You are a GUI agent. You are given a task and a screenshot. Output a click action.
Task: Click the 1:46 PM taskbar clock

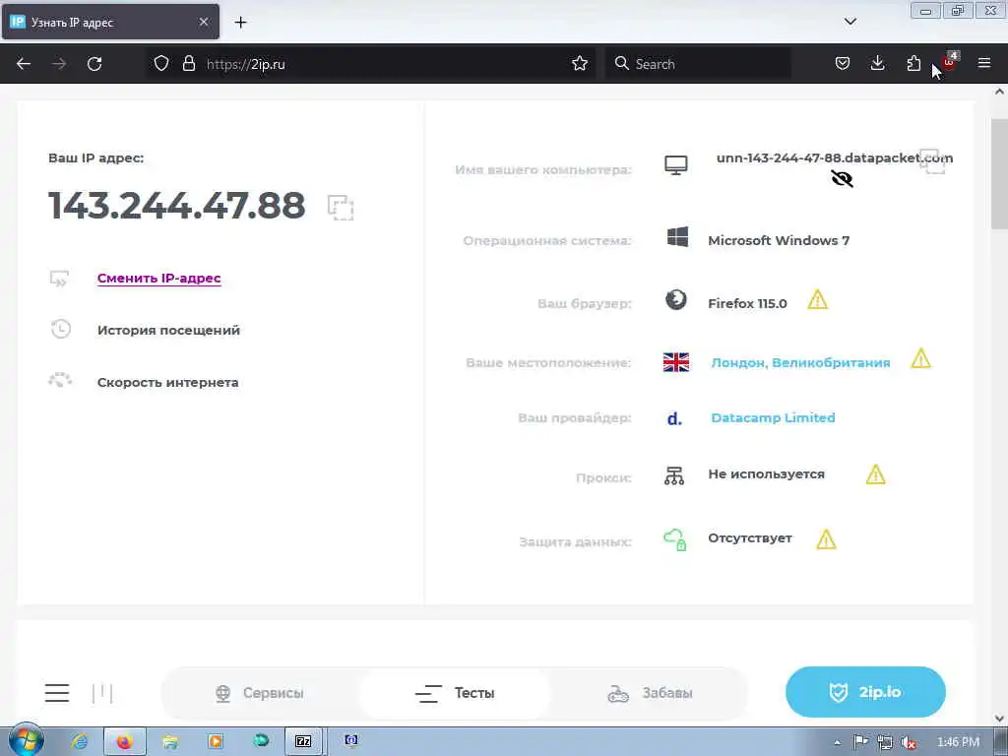958,742
